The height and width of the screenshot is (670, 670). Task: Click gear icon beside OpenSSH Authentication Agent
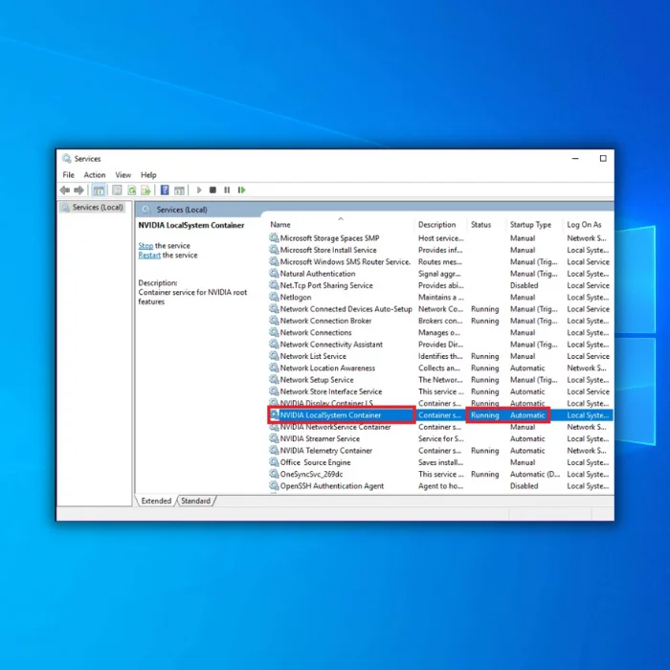274,485
